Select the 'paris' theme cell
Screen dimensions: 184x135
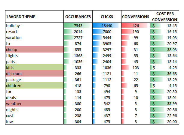tap(34, 61)
